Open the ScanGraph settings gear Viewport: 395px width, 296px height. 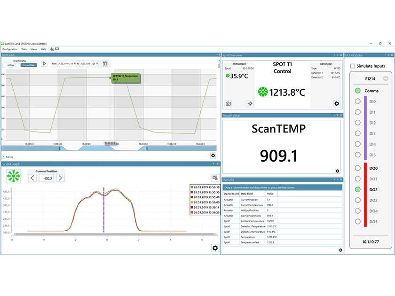click(215, 249)
